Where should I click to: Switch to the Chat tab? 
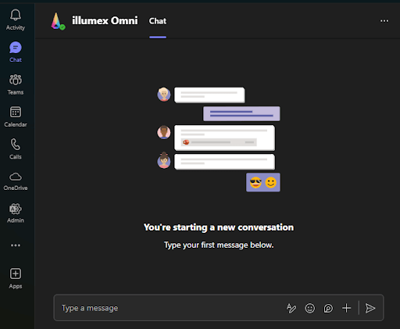pyautogui.click(x=158, y=21)
